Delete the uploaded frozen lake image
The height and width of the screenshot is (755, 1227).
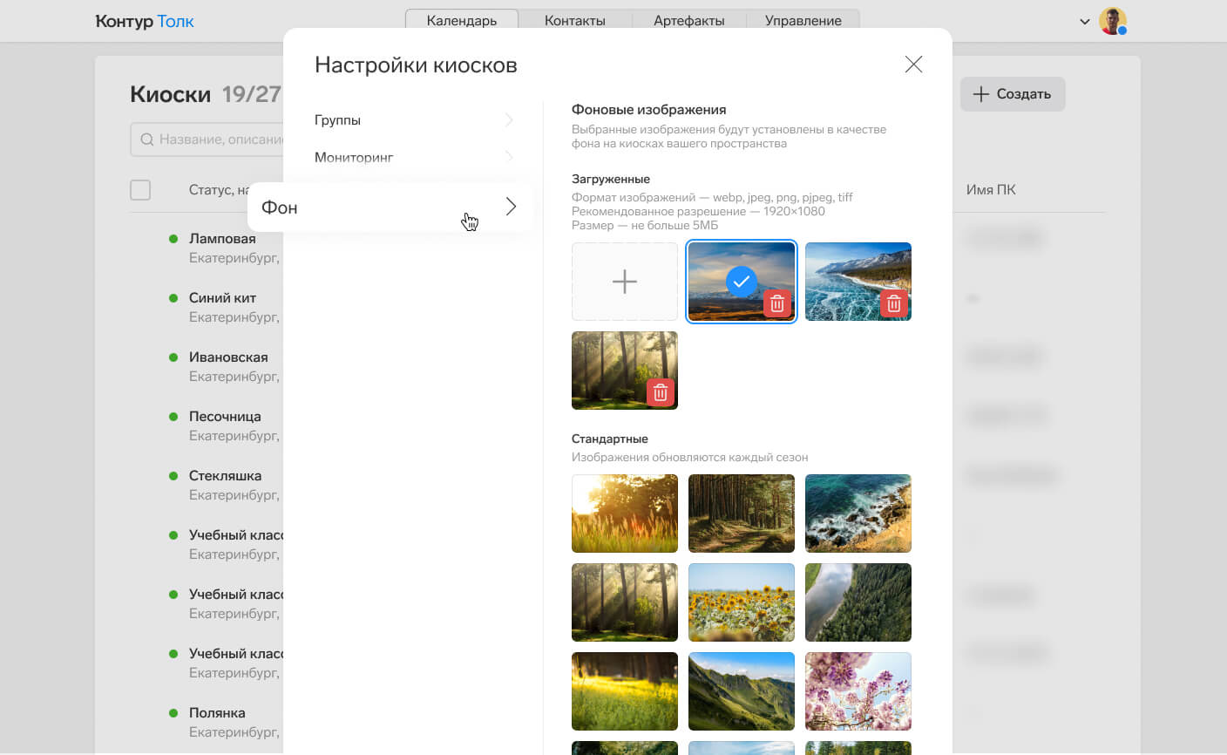[x=893, y=304]
